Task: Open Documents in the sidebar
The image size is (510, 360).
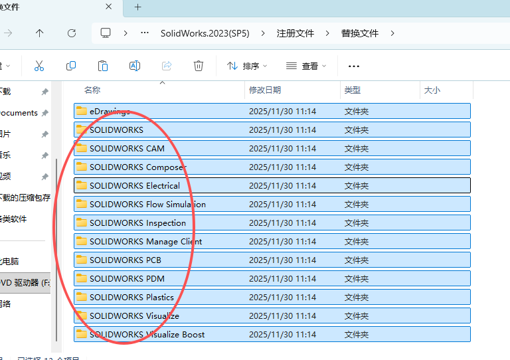Action: pos(19,113)
